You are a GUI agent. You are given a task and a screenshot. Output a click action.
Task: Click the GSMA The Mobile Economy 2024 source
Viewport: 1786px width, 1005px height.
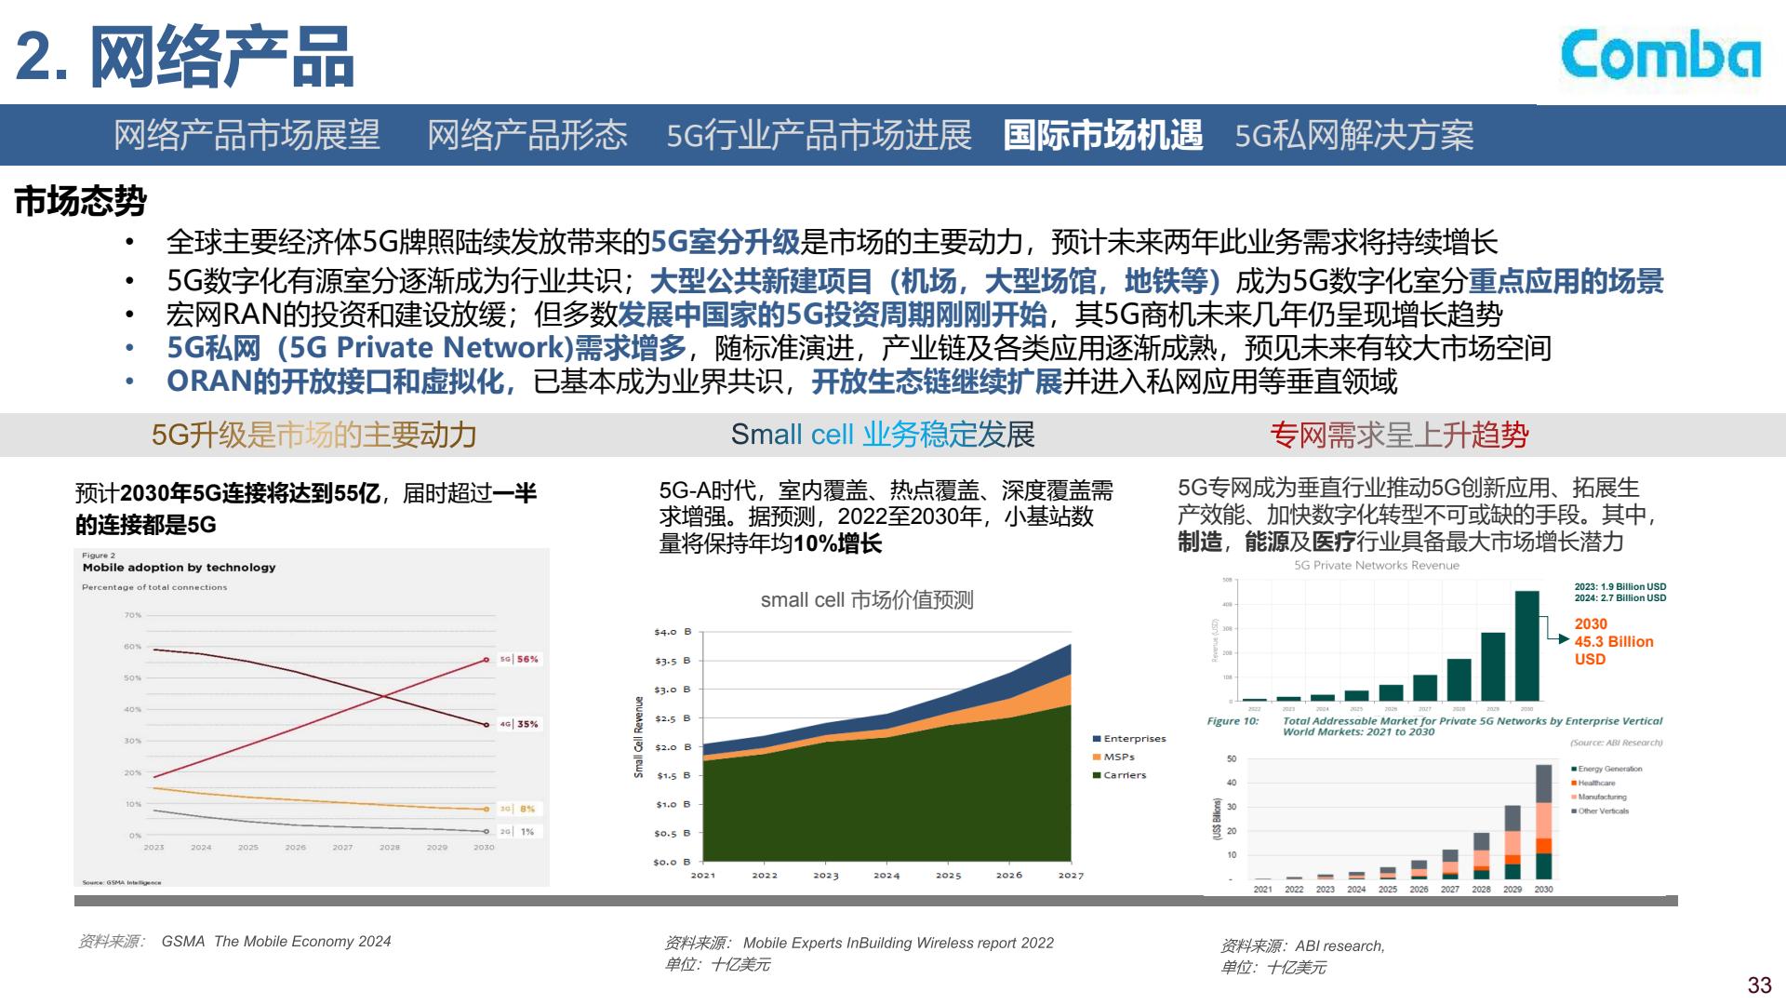coord(276,942)
